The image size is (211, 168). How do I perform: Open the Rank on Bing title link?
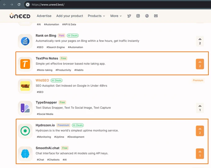point(46,35)
